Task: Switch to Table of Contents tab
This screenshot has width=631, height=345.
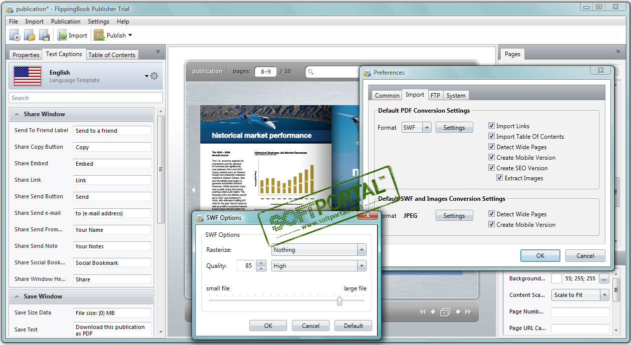Action: click(x=112, y=55)
